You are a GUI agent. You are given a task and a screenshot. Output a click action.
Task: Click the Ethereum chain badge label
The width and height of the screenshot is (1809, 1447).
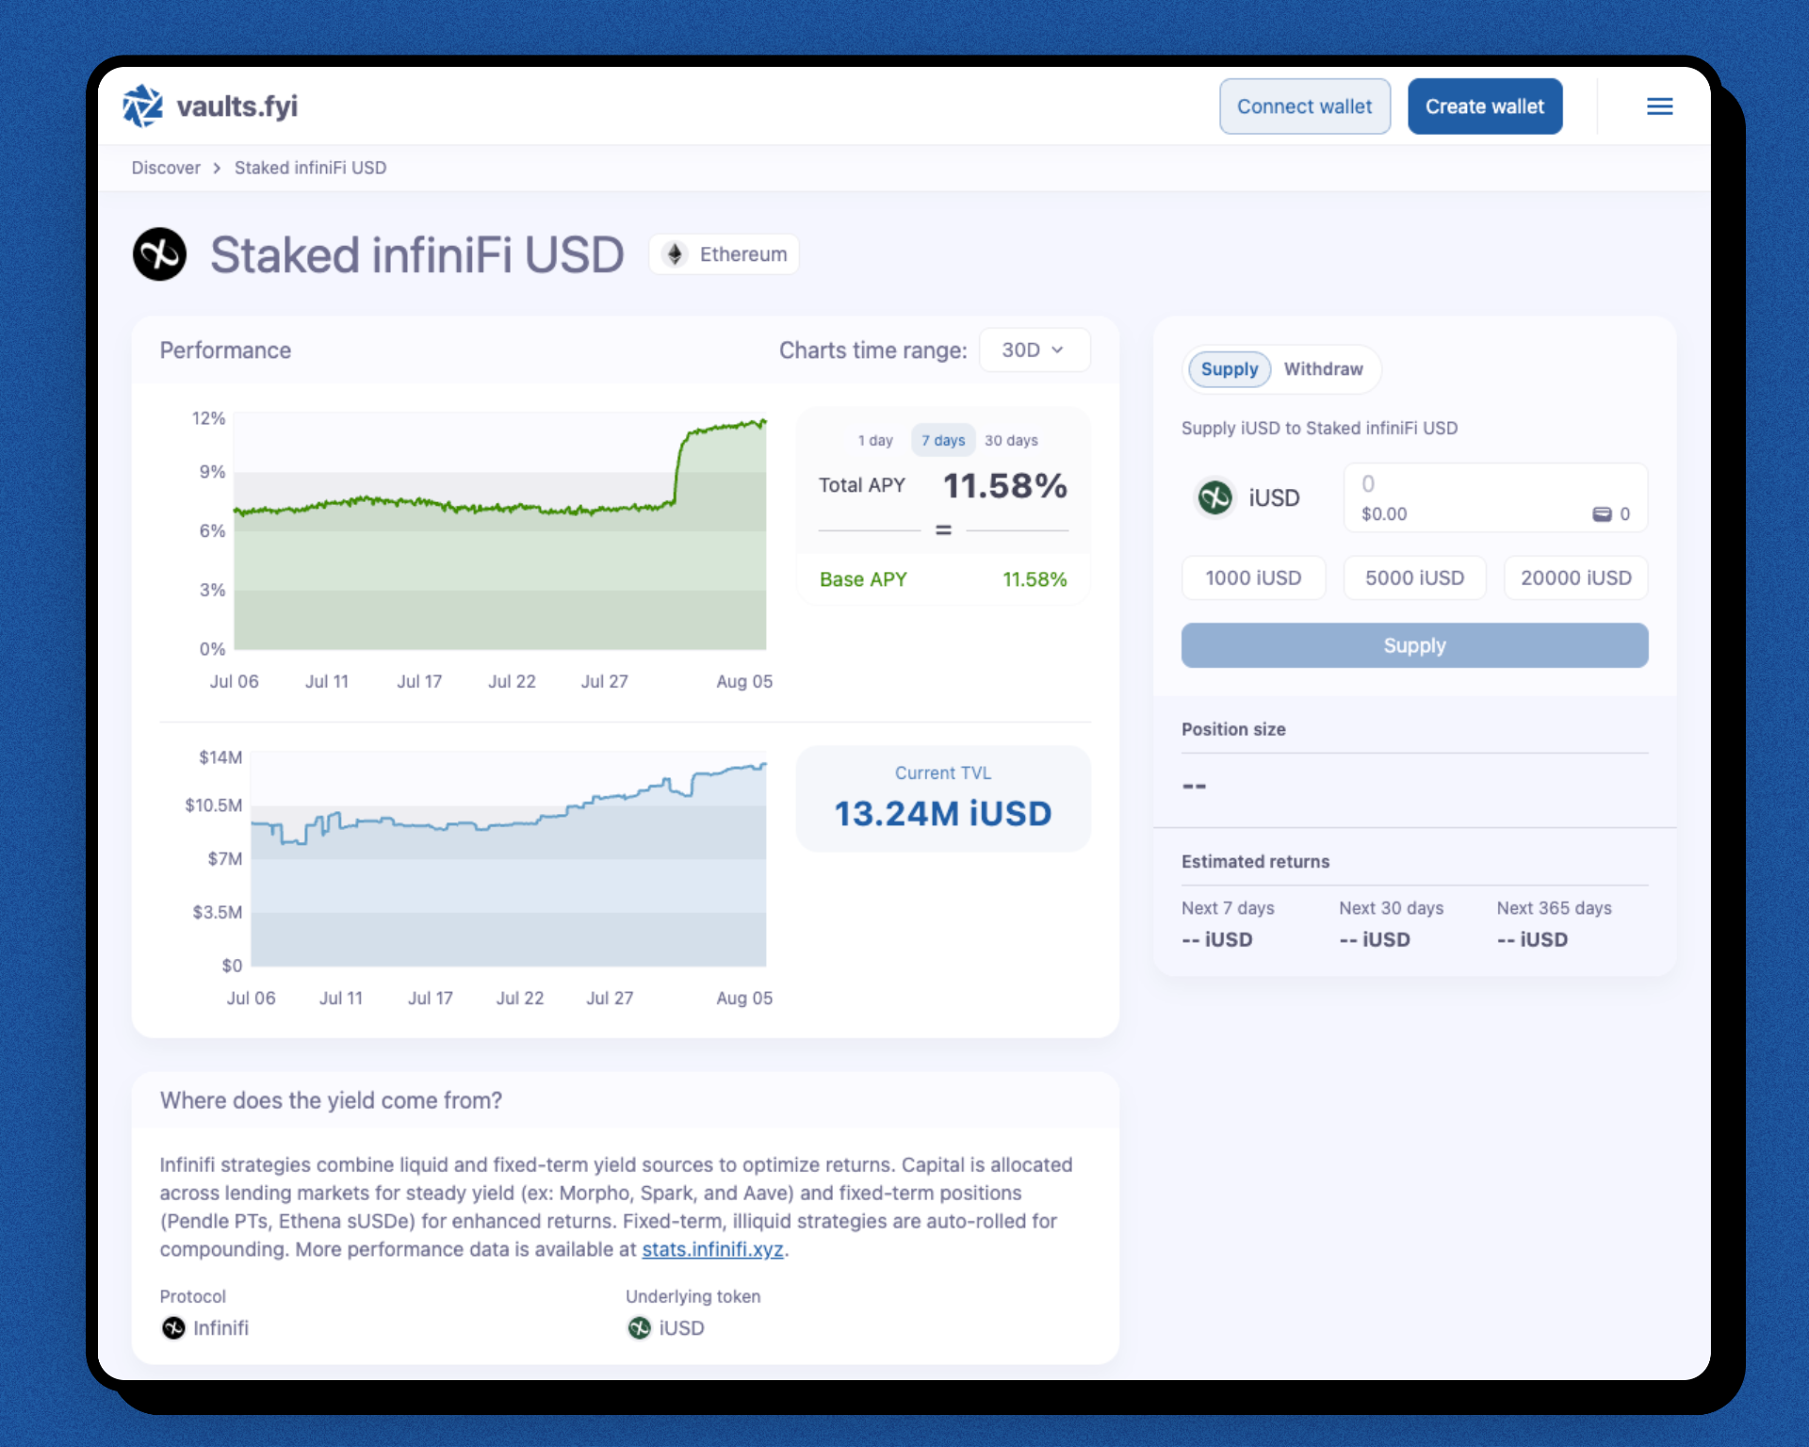click(x=742, y=254)
